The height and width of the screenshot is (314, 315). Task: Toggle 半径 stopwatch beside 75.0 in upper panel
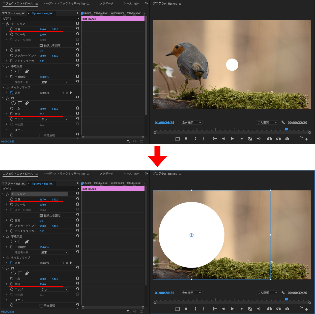tap(12, 114)
